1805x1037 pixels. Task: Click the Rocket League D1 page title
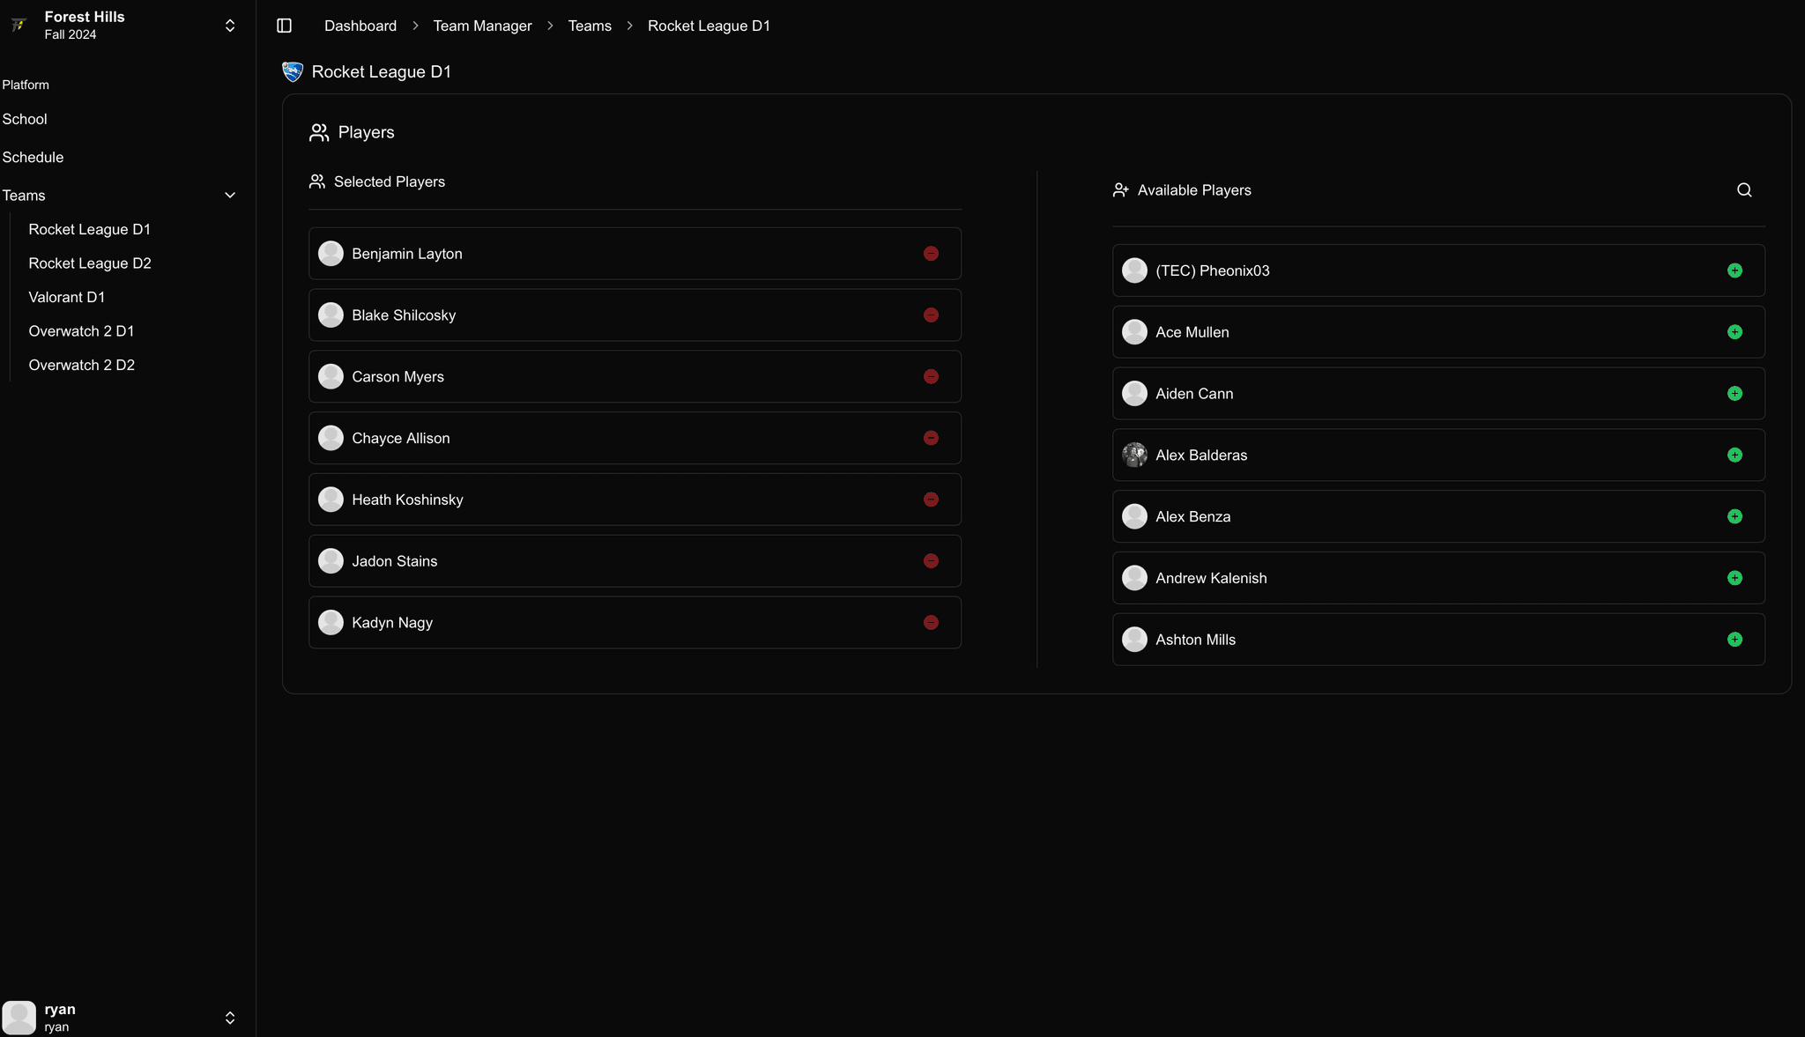click(x=381, y=71)
